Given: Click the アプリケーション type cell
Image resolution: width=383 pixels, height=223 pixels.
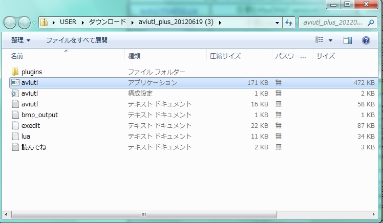Looking at the screenshot, I should (153, 82).
